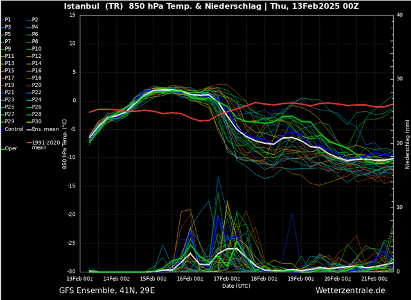Select the P4 legend label
Screen dimensions: 411x300
tap(33, 27)
